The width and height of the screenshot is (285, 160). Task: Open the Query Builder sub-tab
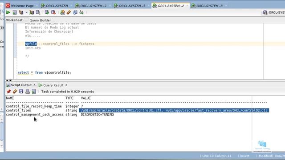[x=41, y=20]
